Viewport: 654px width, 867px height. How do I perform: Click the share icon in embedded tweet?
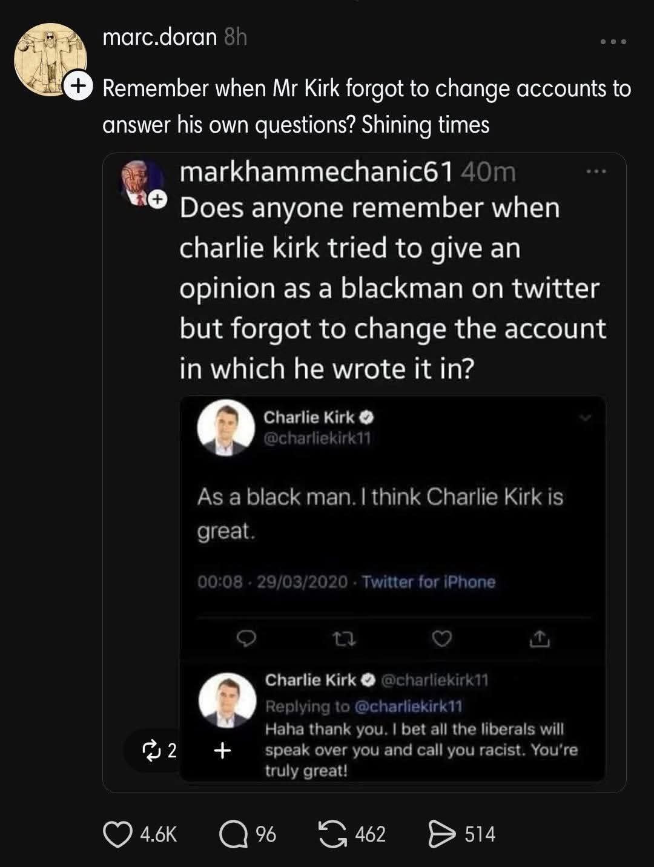point(540,638)
